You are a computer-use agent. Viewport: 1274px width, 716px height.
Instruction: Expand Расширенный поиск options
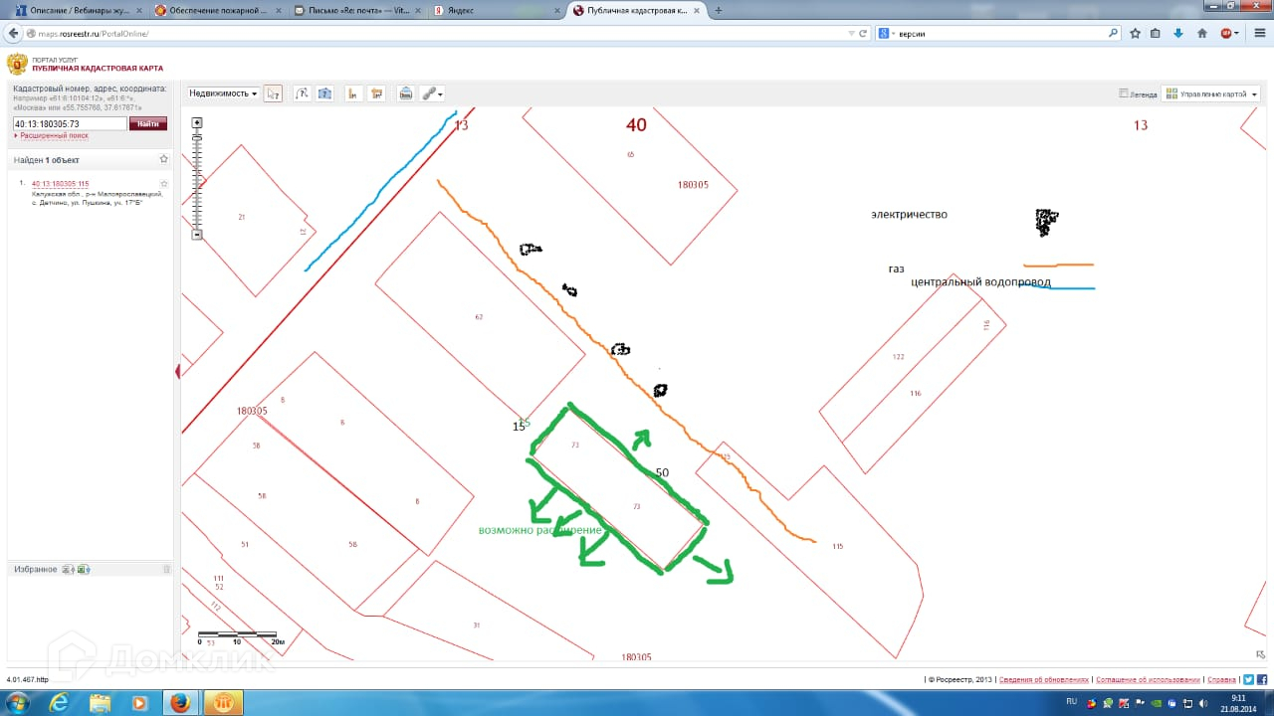click(53, 135)
